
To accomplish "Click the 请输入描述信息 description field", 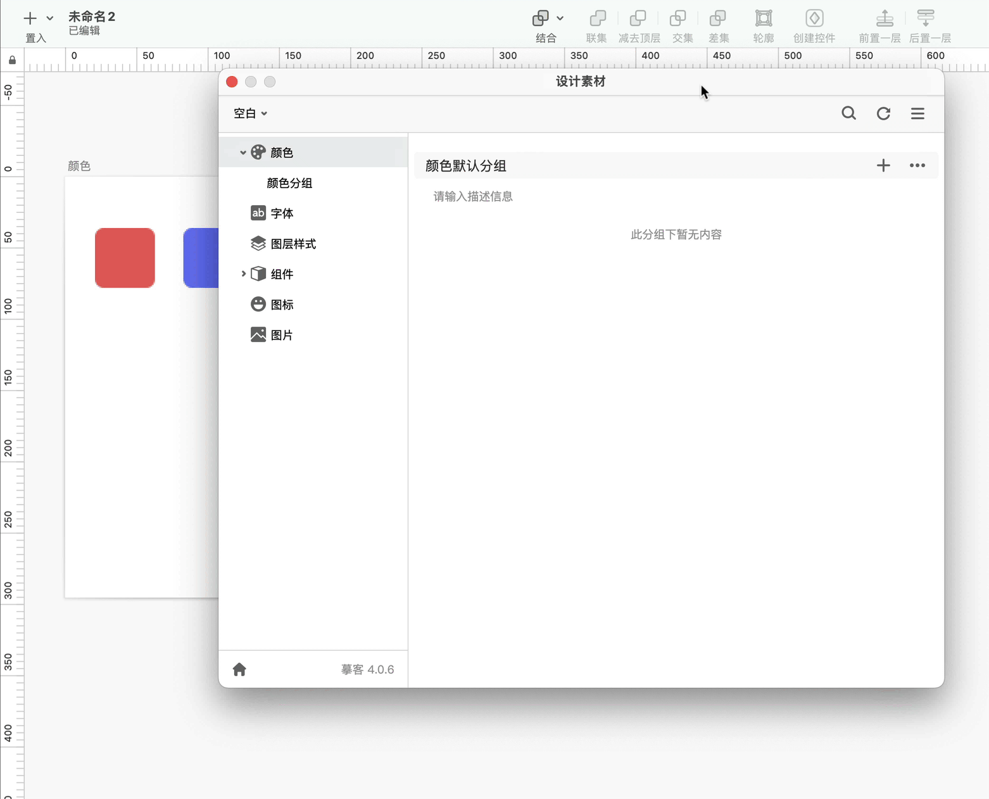I will click(x=473, y=196).
